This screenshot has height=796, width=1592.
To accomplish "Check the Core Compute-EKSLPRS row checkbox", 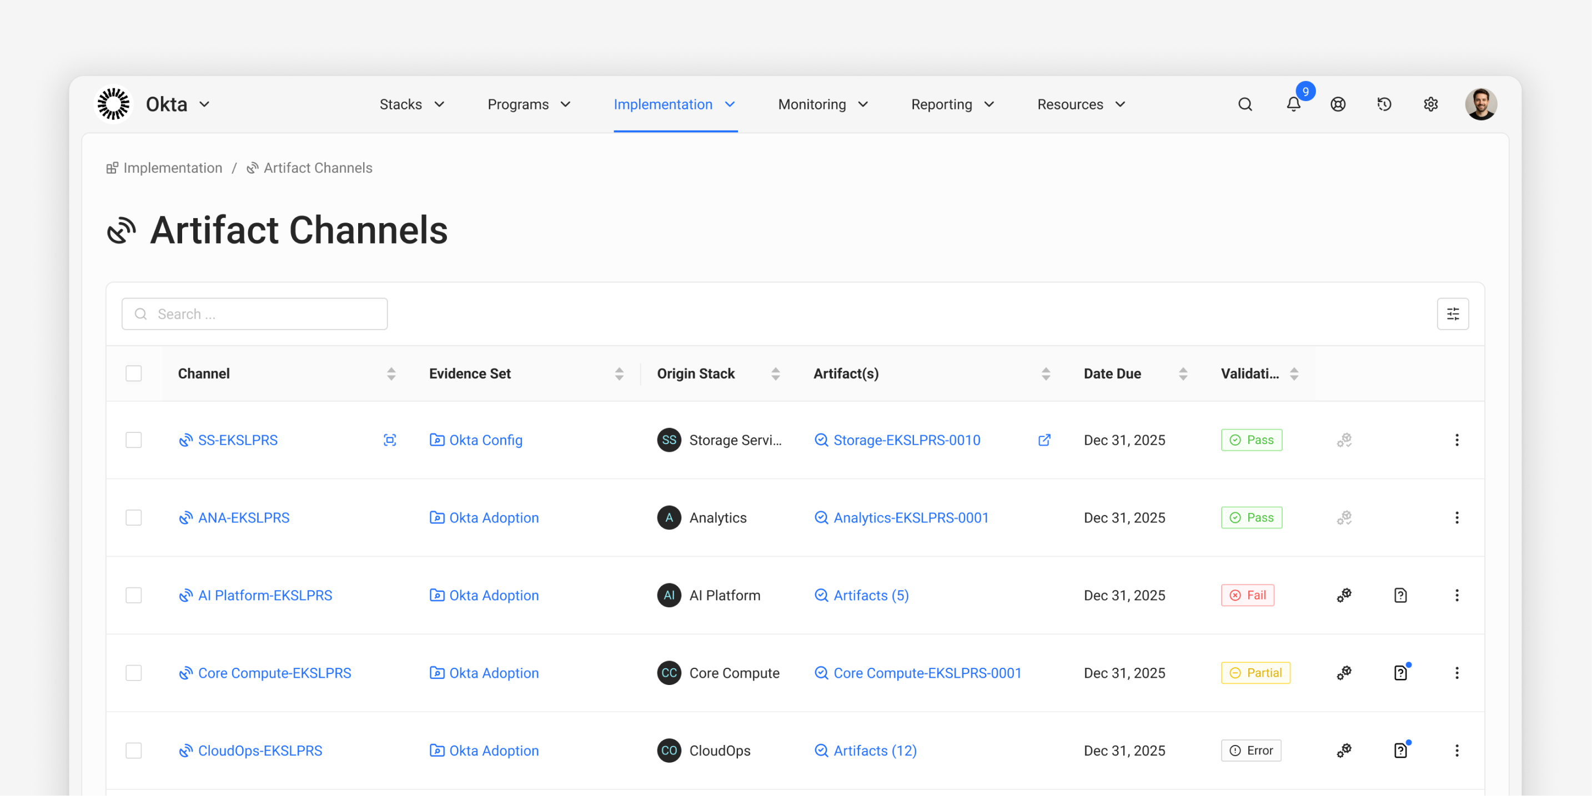I will tap(133, 673).
